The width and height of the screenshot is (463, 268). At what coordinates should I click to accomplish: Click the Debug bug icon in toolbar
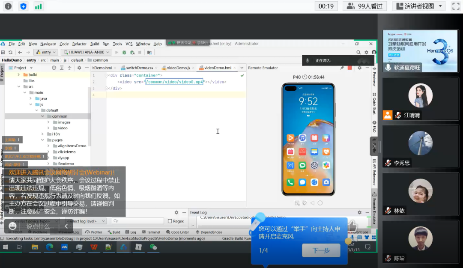124,52
